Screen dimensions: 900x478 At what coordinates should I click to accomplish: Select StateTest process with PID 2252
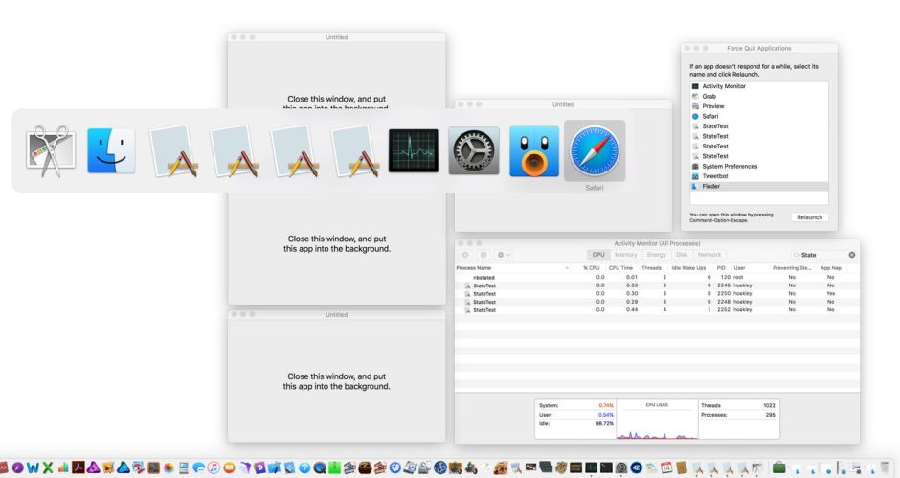(x=657, y=309)
